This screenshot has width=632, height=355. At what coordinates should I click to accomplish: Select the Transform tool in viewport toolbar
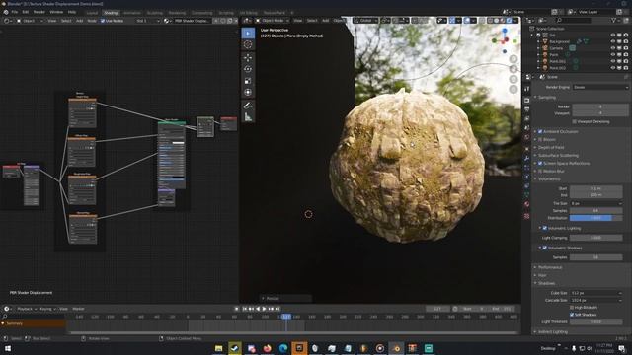248,92
